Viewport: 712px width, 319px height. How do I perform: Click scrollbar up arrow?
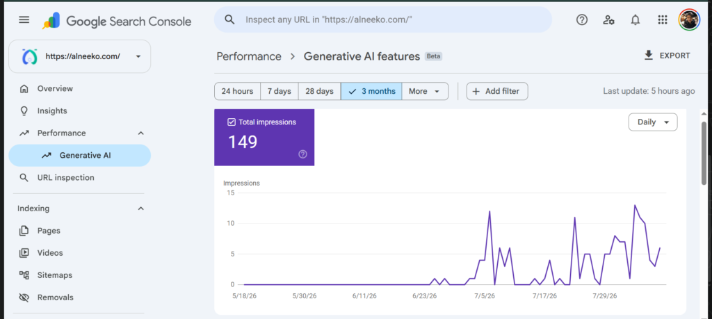[704, 113]
